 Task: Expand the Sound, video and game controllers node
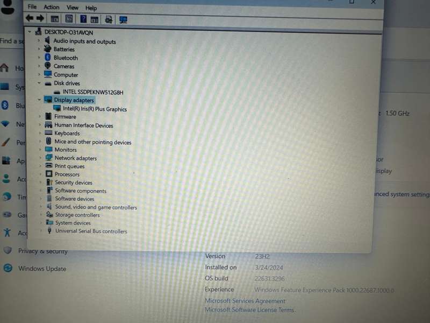(41, 206)
